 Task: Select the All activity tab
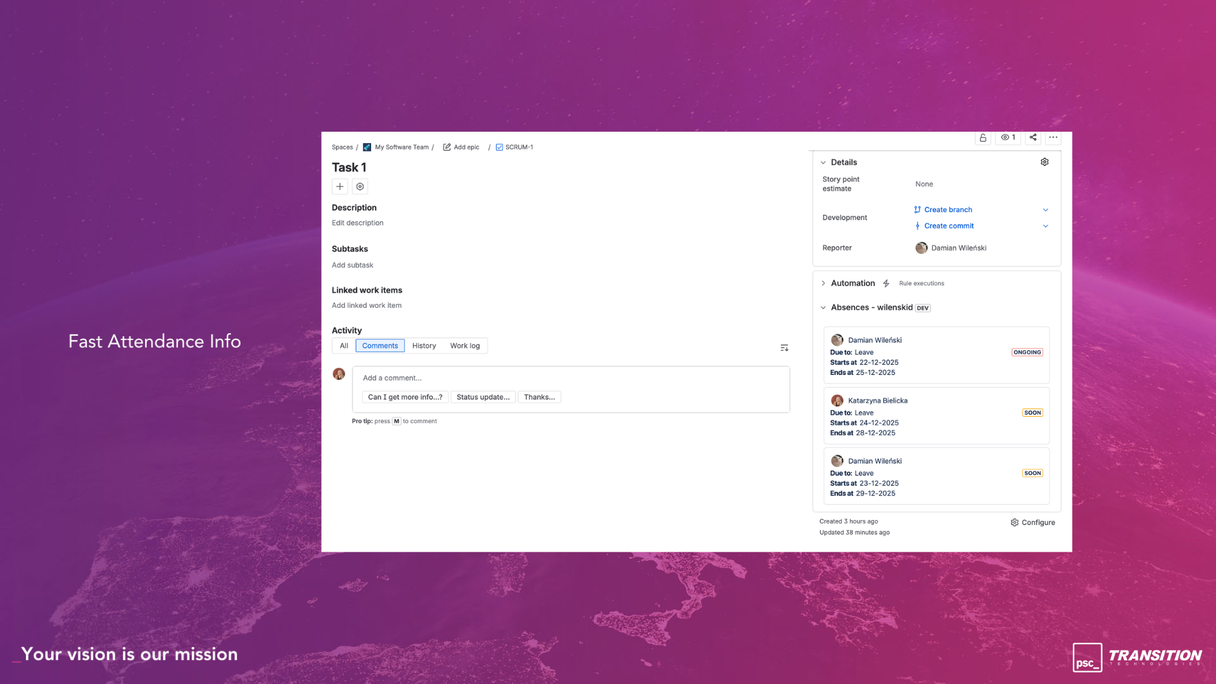(344, 346)
